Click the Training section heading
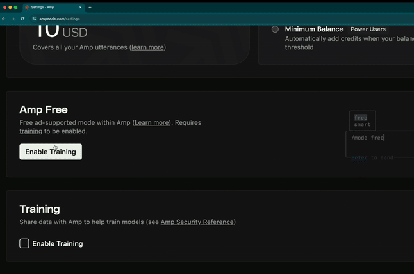 click(x=40, y=209)
